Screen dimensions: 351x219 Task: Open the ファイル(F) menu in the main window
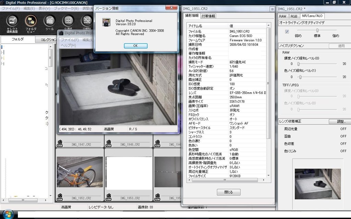pyautogui.click(x=11, y=9)
